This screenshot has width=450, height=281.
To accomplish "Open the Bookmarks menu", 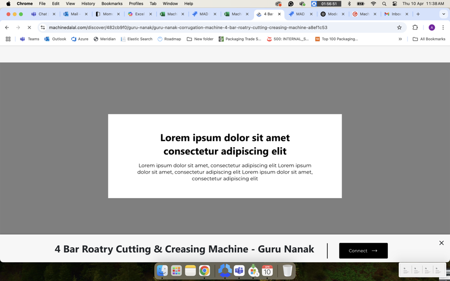I will [112, 4].
